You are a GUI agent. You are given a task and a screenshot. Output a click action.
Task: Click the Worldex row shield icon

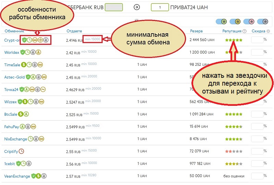(x=22, y=52)
